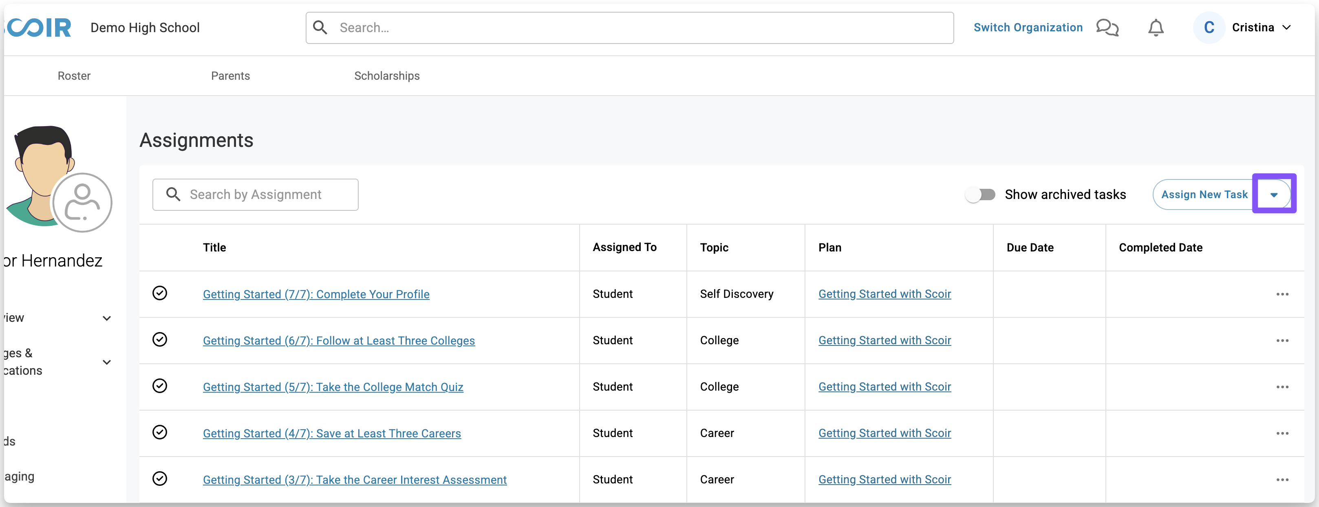
Task: Open three-dot menu for Follow Three Colleges row
Action: click(1282, 341)
